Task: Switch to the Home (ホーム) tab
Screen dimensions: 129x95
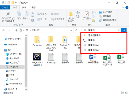Action: click(15, 7)
